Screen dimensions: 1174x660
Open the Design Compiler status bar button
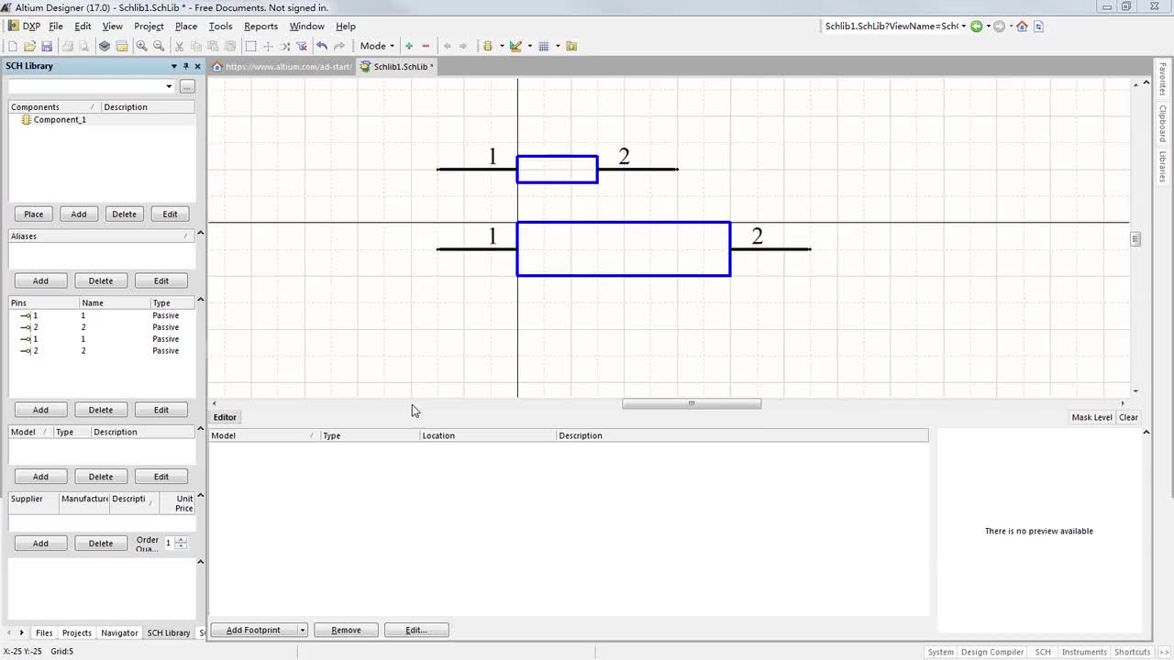(992, 652)
